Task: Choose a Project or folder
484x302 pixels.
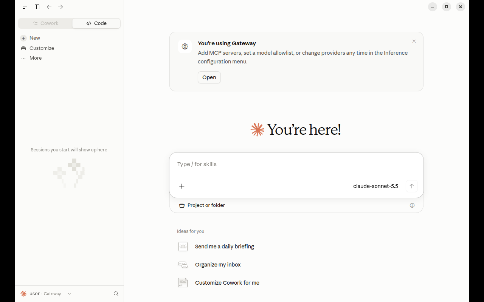Action: 202,205
